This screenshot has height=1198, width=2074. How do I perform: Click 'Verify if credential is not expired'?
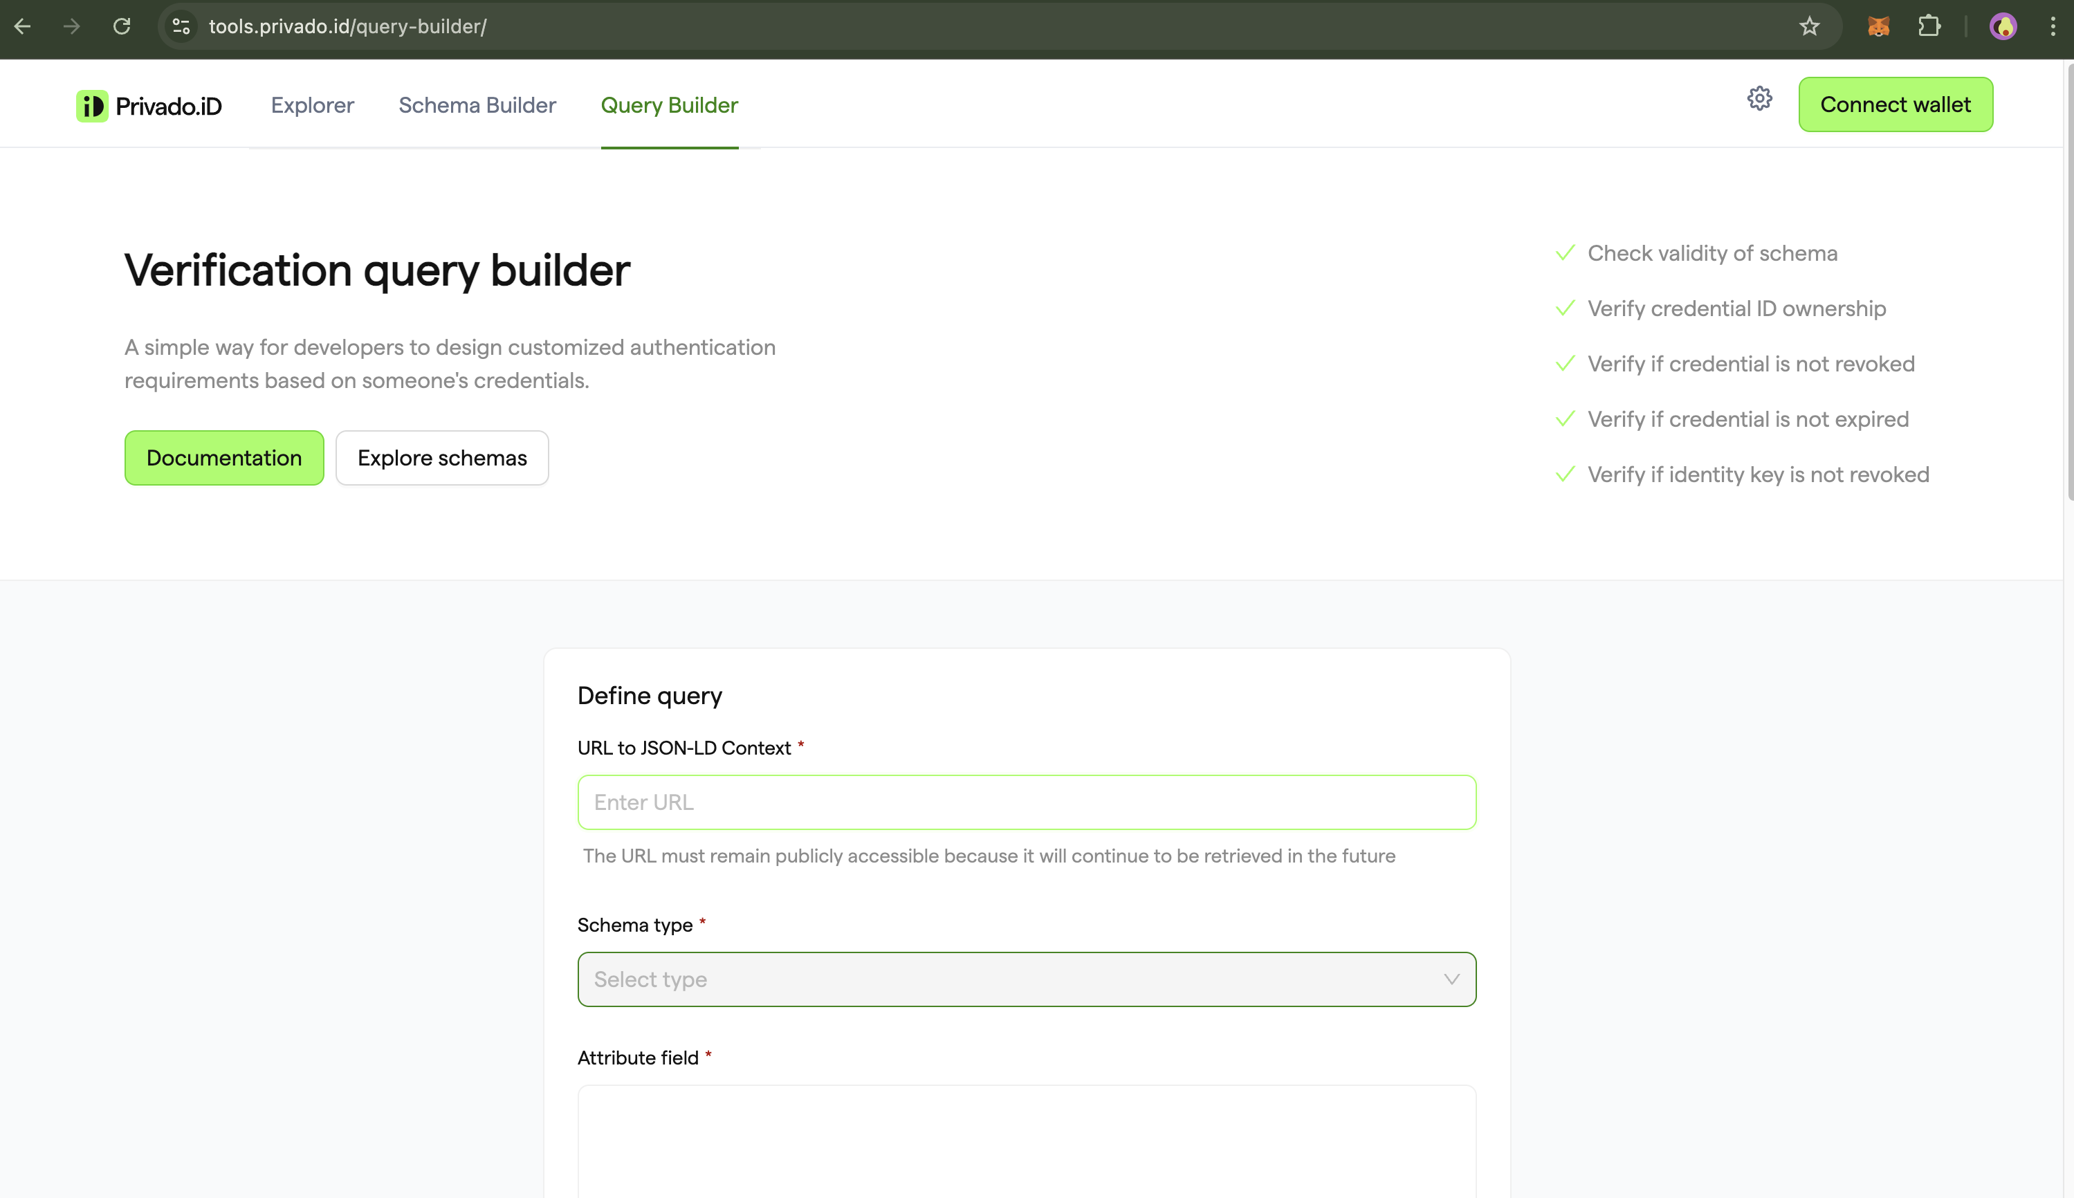click(1748, 418)
